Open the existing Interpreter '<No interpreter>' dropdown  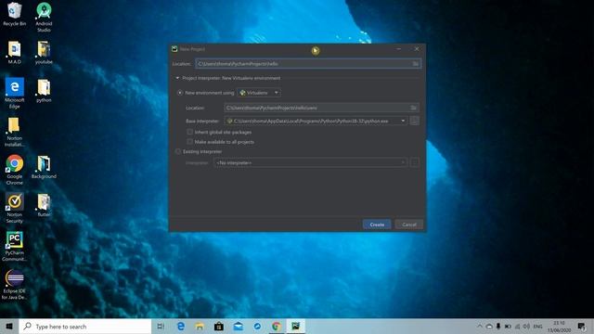311,163
